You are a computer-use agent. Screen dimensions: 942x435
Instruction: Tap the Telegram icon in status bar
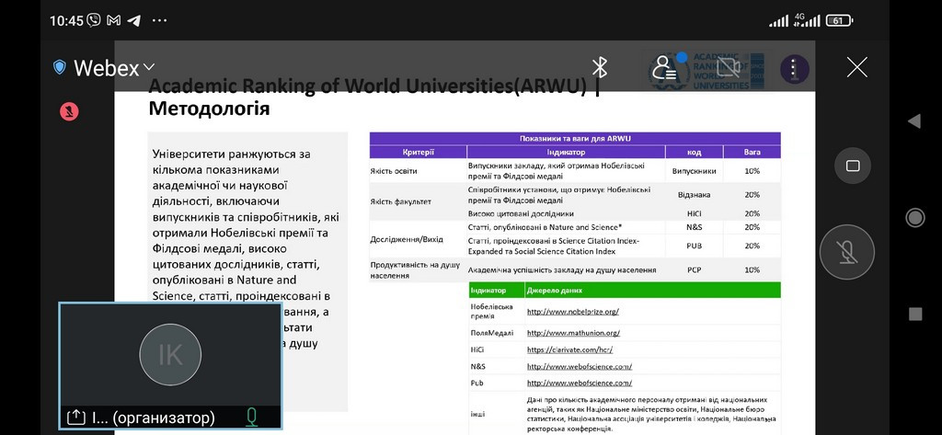tap(134, 20)
